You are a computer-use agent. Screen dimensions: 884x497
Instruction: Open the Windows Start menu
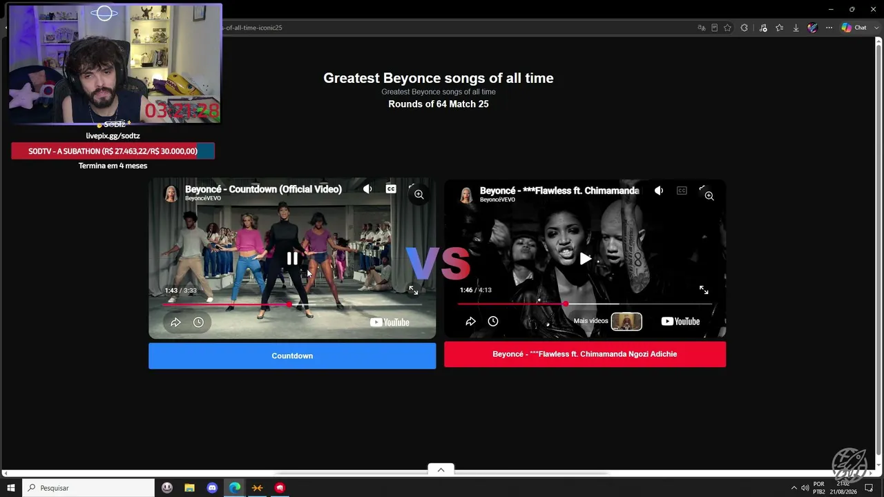click(11, 488)
